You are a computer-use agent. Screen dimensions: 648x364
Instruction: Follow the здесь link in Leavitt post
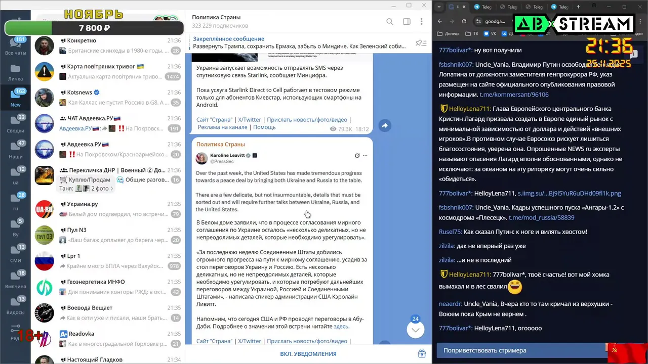click(x=341, y=327)
